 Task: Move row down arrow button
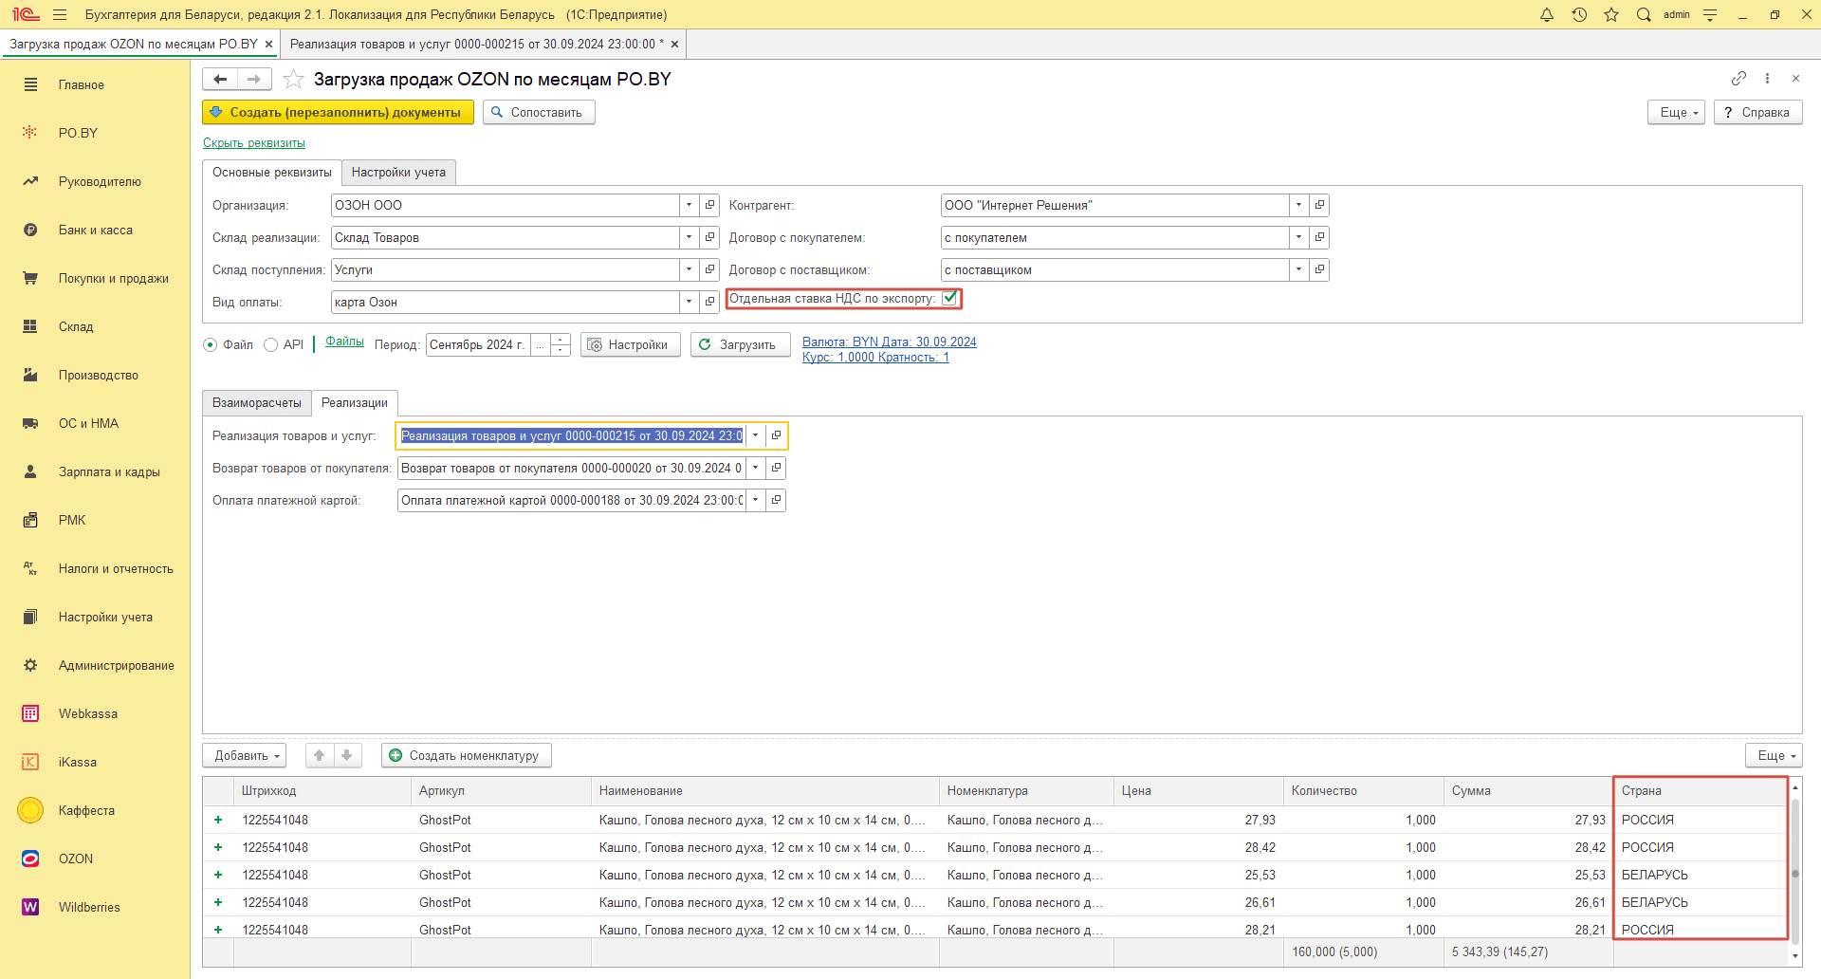[347, 755]
